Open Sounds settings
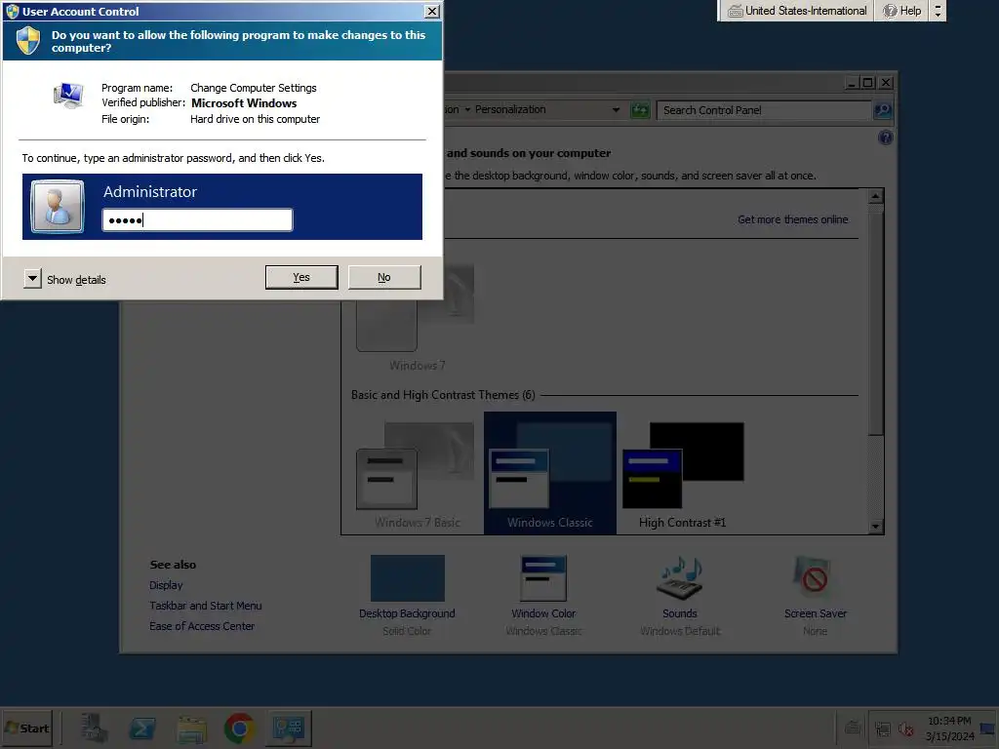The image size is (999, 749). [x=680, y=595]
